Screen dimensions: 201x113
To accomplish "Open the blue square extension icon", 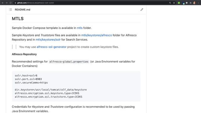I will [183, 3].
